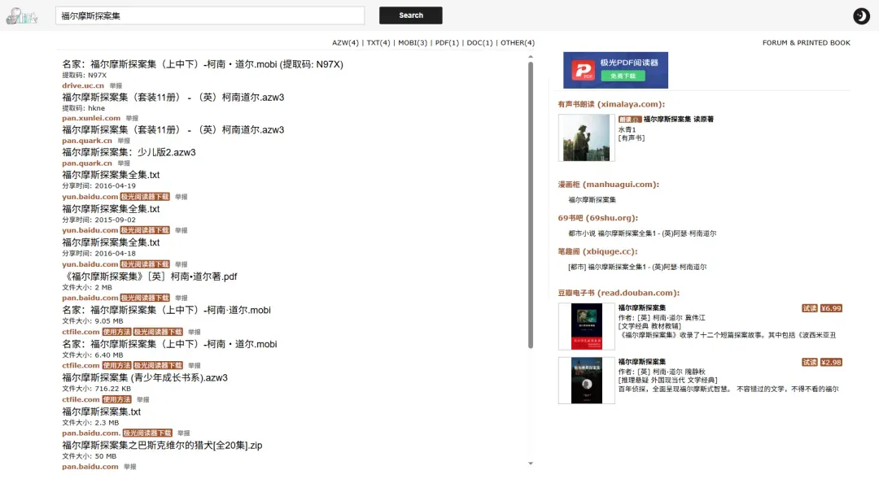879x479 pixels.
Task: Open audiobook 福尔摩斯探案集 读原著 title
Action: 678,120
